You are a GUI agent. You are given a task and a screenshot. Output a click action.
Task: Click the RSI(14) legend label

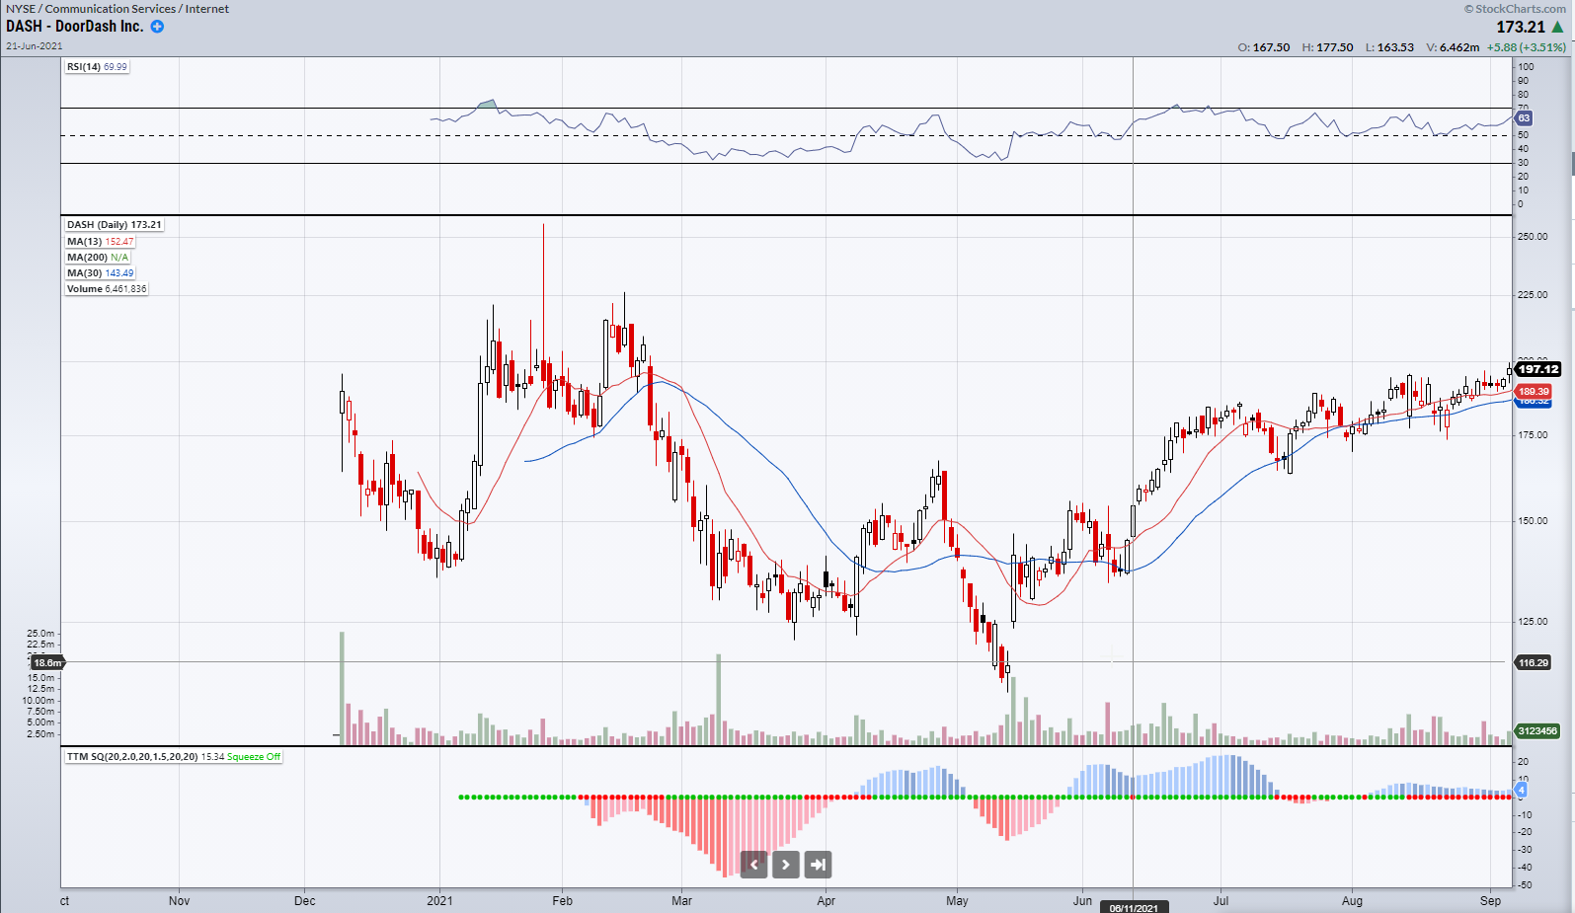click(x=97, y=67)
